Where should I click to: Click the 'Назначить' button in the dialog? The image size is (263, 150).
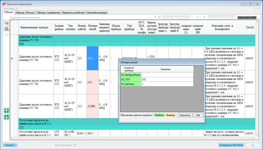(x=185, y=115)
